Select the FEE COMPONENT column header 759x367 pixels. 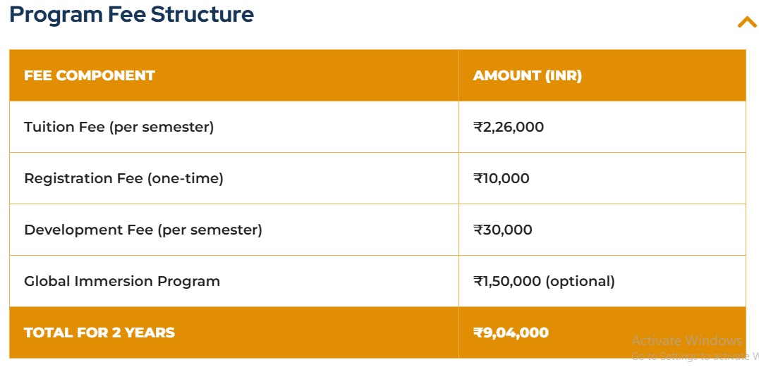[90, 76]
